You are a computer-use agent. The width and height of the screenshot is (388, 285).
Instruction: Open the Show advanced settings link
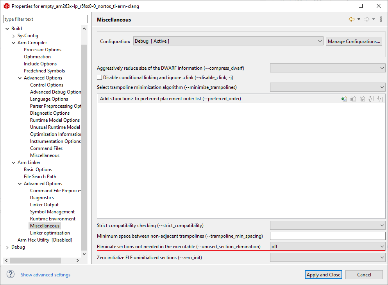(x=45, y=275)
